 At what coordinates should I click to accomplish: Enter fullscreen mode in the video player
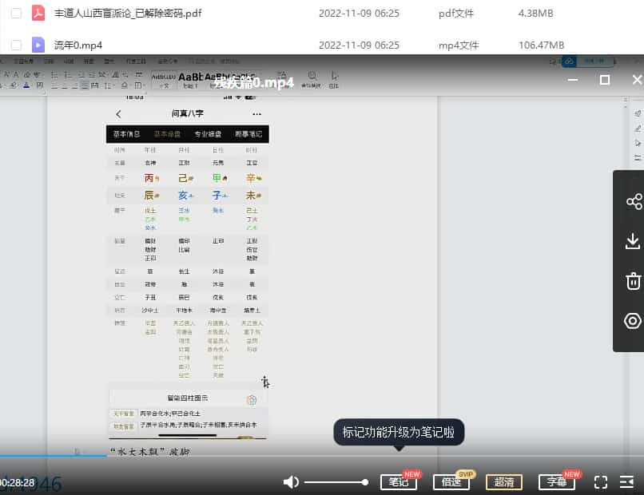pyautogui.click(x=602, y=482)
